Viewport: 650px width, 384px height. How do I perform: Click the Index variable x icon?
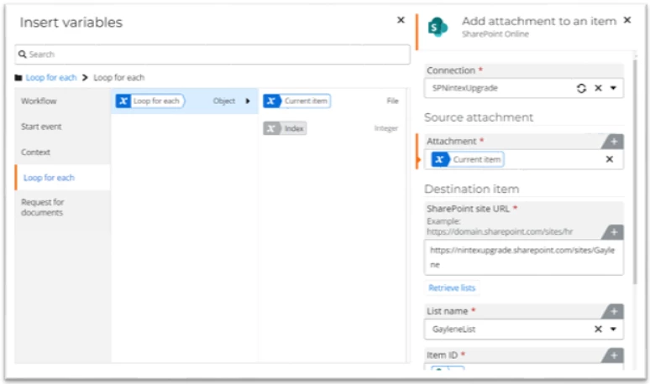(x=271, y=128)
